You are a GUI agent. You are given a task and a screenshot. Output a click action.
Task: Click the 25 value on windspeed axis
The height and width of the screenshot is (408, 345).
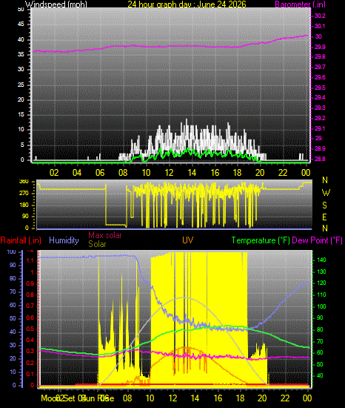[21, 85]
